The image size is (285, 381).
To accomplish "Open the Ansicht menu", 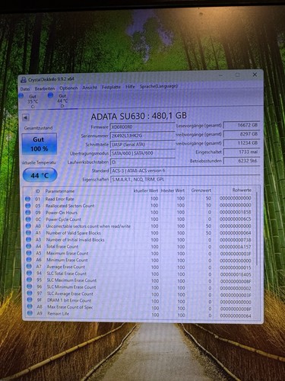I will (x=90, y=88).
